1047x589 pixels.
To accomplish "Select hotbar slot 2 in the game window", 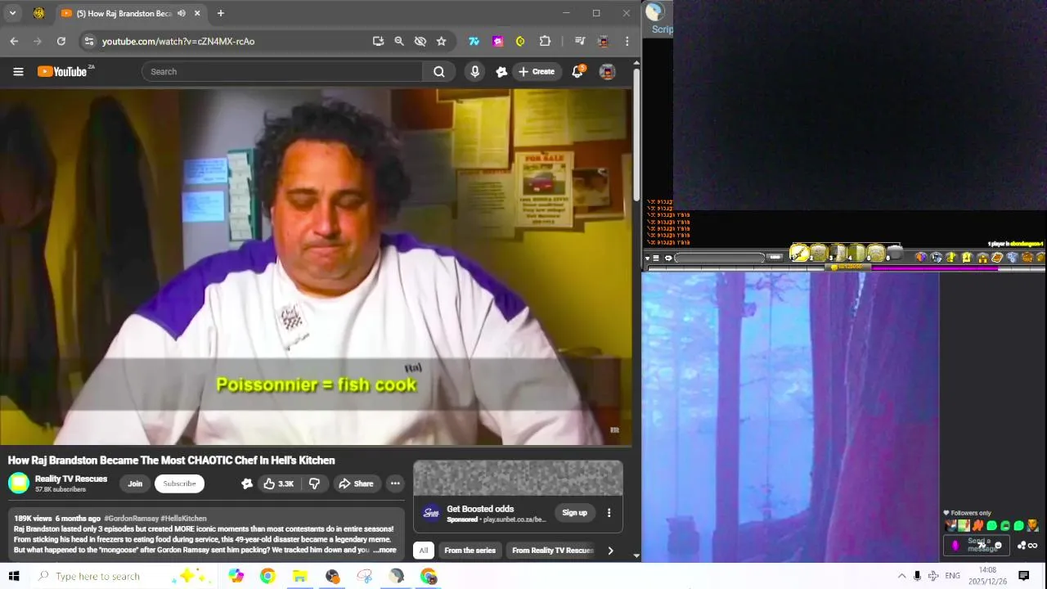I will (819, 254).
